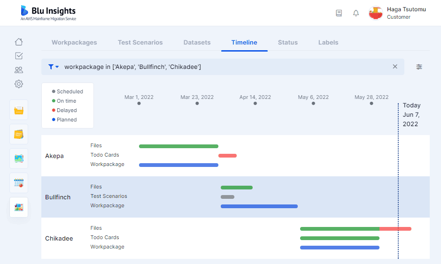
Task: Click the Scheduled legend entry
Action: [68, 91]
